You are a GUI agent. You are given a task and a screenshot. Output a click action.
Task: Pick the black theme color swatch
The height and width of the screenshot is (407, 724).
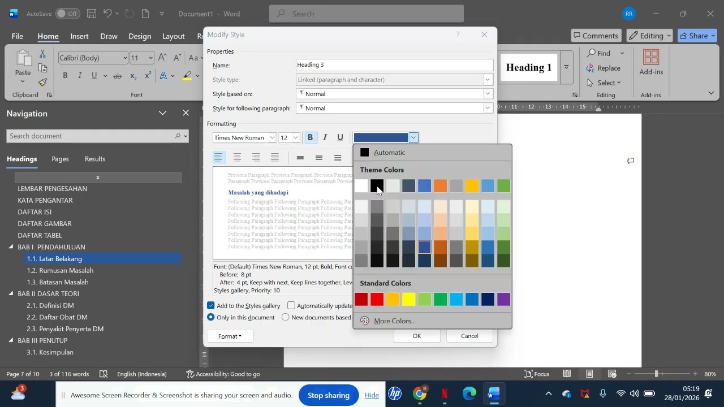pyautogui.click(x=377, y=185)
